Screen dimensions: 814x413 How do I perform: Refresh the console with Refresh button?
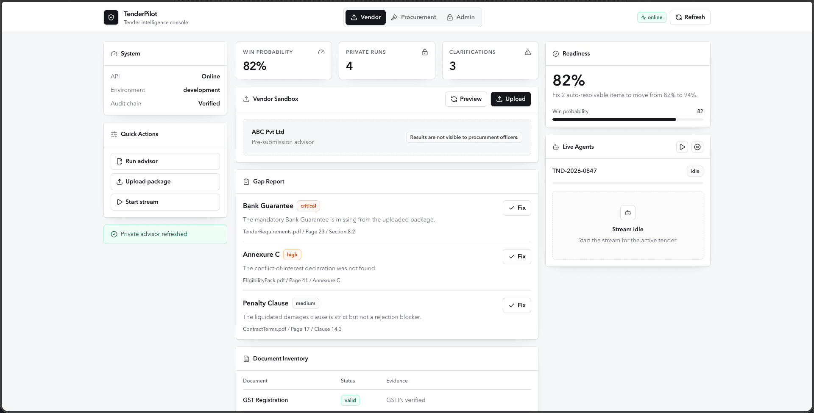690,17
